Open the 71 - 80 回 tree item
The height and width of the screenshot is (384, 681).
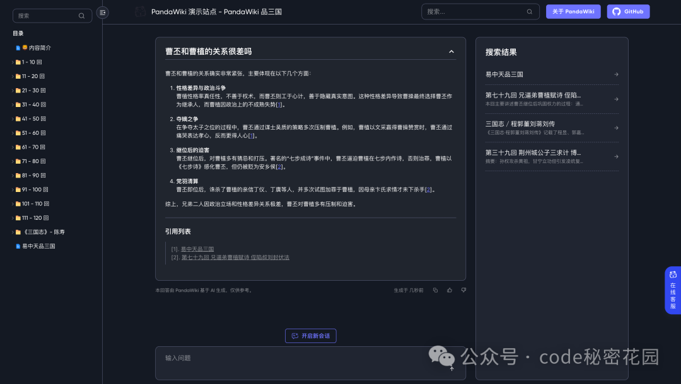pyautogui.click(x=33, y=161)
